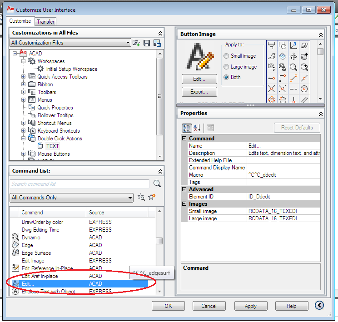Expand the Ribbon tree node
Image resolution: width=338 pixels, height=322 pixels.
point(23,84)
